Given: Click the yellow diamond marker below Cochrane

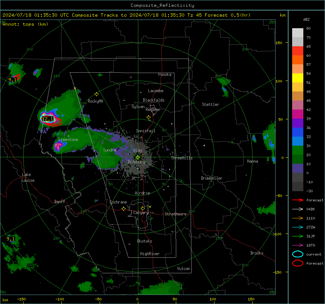Looking at the screenshot, I should click(123, 209).
